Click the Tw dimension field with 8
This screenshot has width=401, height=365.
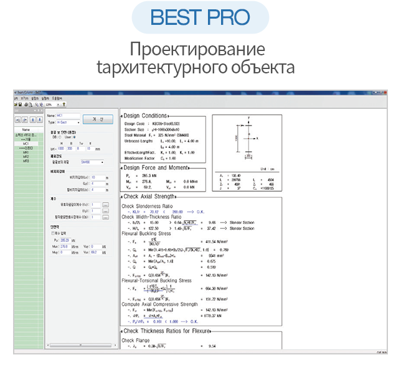pos(81,149)
